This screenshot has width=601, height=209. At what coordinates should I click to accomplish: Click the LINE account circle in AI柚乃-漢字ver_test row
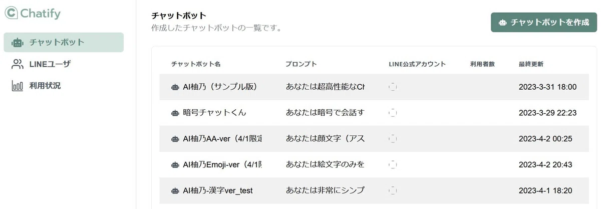(393, 190)
